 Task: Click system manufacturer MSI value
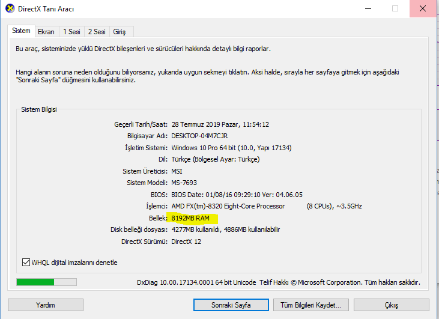[x=177, y=171]
